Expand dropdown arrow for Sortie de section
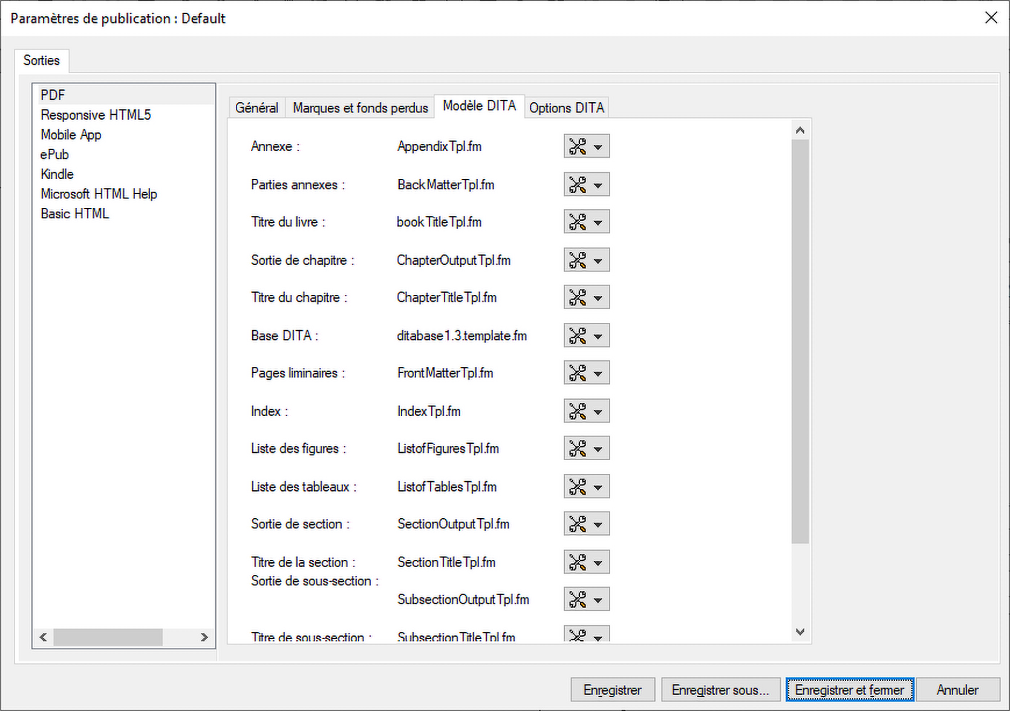The image size is (1010, 711). click(598, 525)
